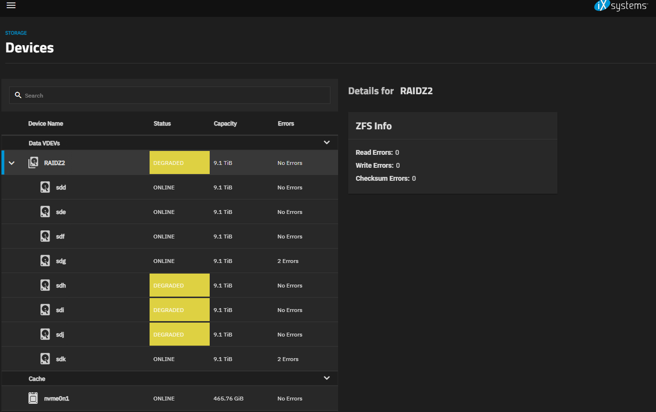Click sdi's DEGRADED status badge
The image size is (656, 412).
click(179, 310)
